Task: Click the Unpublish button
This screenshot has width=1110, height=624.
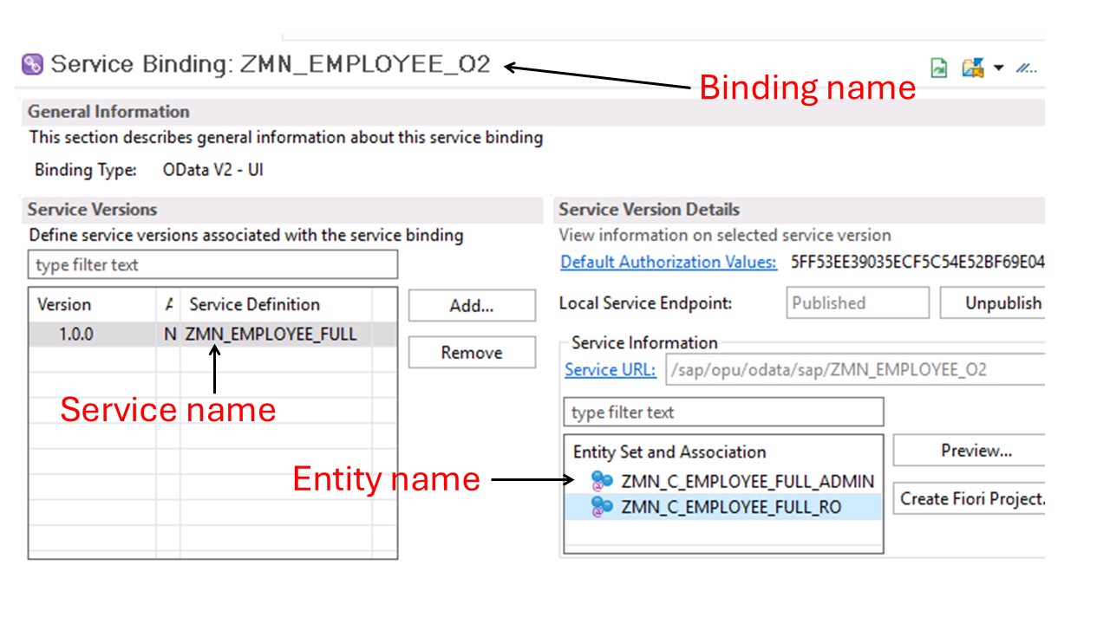Action: (x=1002, y=302)
